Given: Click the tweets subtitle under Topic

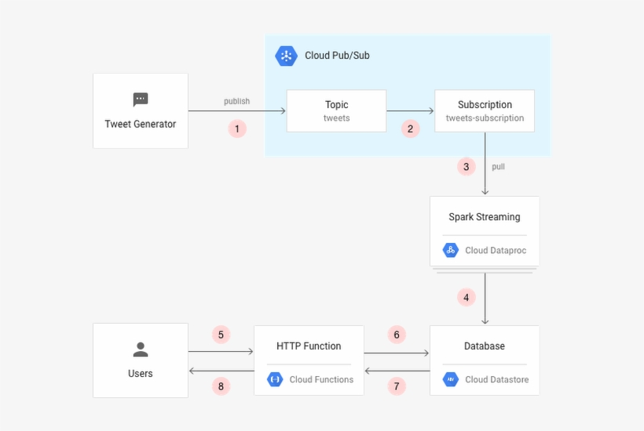Looking at the screenshot, I should (336, 118).
